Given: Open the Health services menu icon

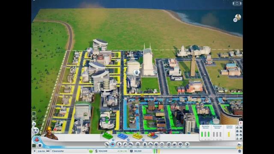Looking at the screenshot, I should click(156, 144).
